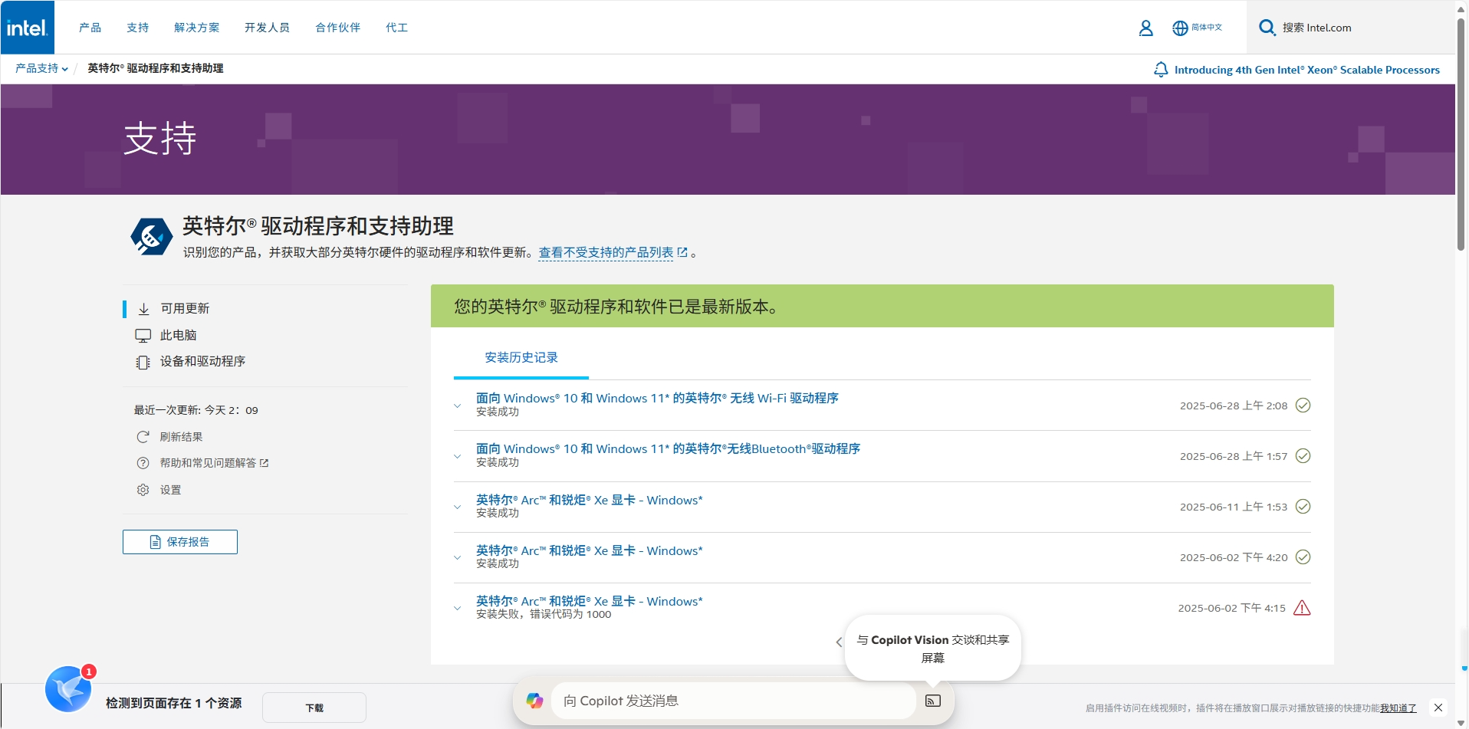The height and width of the screenshot is (729, 1469).
Task: Expand the Wi-Fi driver history entry
Action: pyautogui.click(x=458, y=406)
